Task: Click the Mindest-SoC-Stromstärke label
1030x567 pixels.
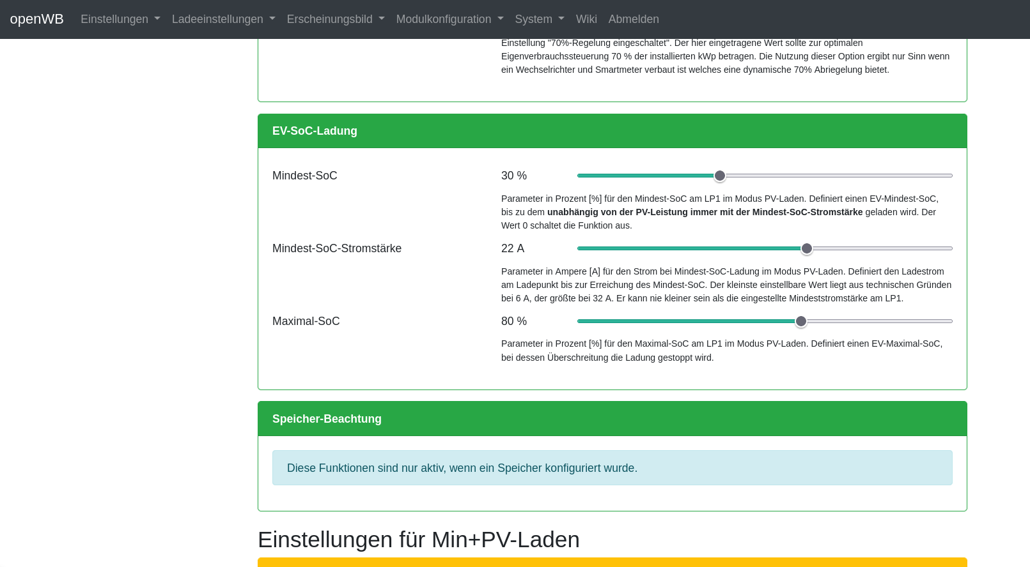Action: [337, 248]
